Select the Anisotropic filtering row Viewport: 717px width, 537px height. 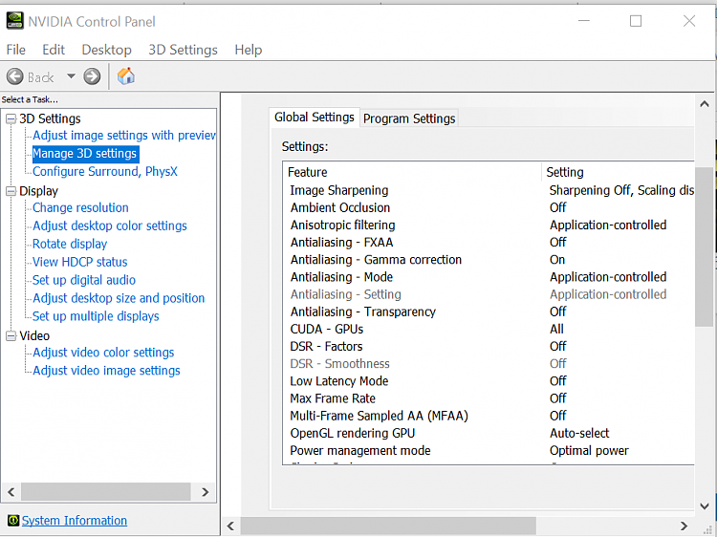point(489,225)
